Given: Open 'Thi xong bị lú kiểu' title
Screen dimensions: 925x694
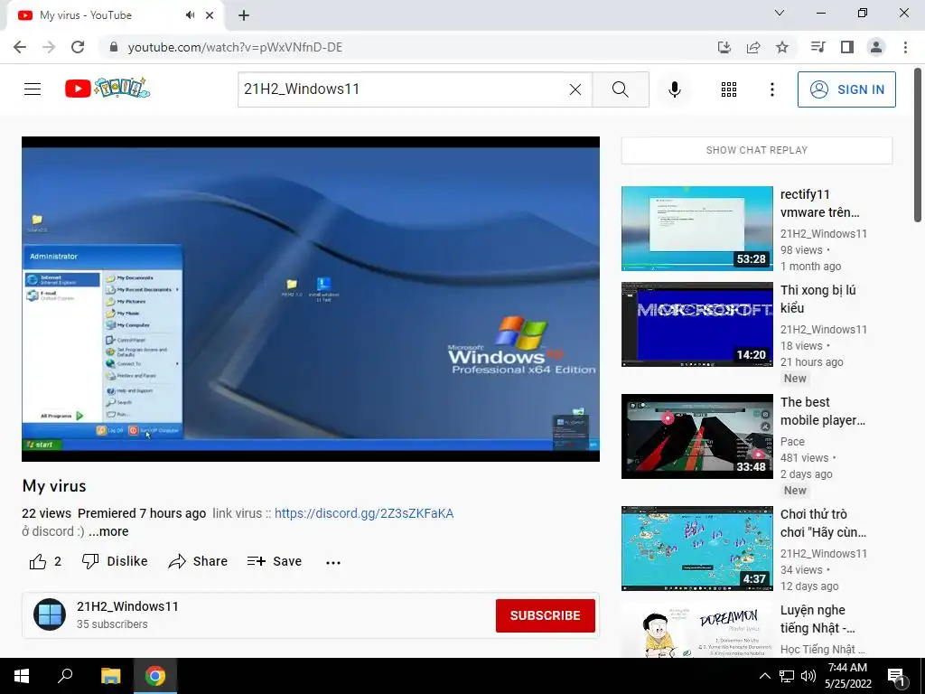Looking at the screenshot, I should (x=818, y=299).
